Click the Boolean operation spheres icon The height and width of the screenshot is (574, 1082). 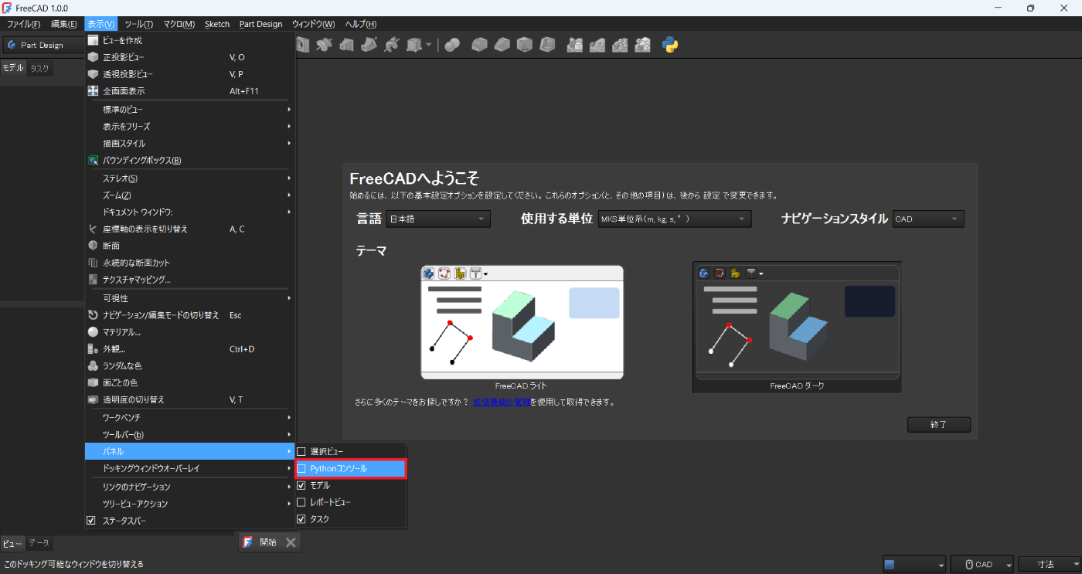453,45
